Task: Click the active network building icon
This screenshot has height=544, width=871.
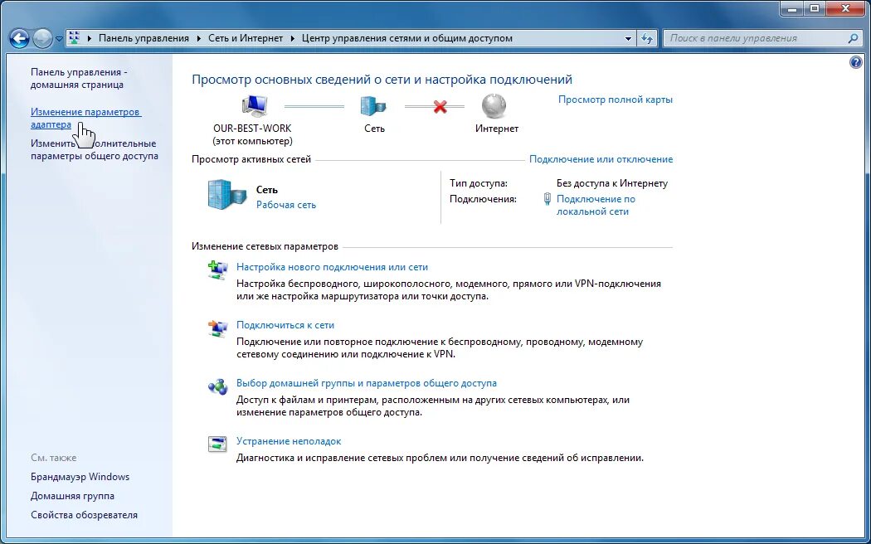Action: (226, 195)
